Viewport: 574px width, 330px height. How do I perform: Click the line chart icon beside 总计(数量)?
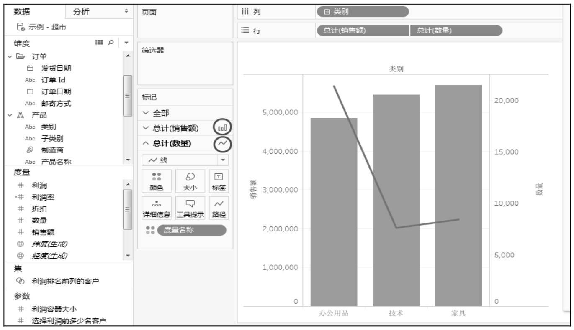[x=223, y=143]
